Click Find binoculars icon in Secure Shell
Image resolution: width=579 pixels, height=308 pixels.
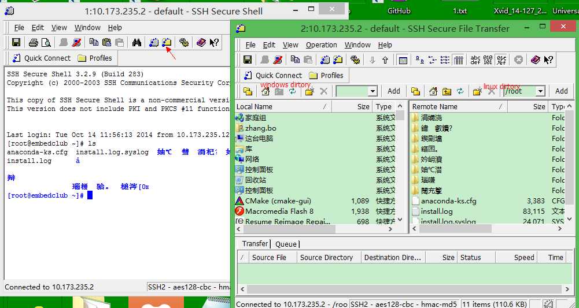tap(137, 42)
